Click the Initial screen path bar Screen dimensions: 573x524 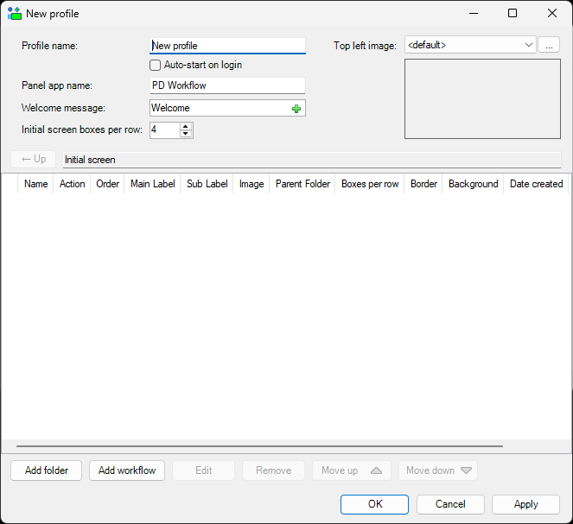pyautogui.click(x=312, y=160)
